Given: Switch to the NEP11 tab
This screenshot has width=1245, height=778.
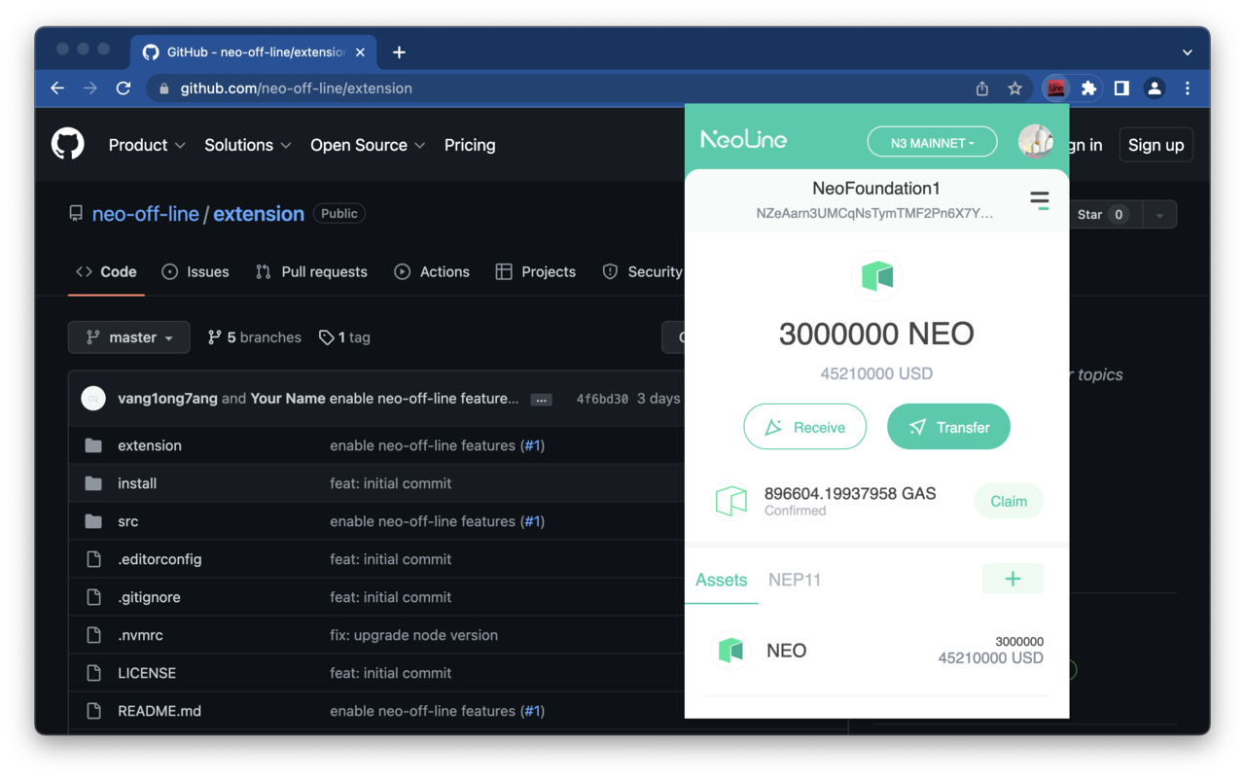Looking at the screenshot, I should coord(795,579).
